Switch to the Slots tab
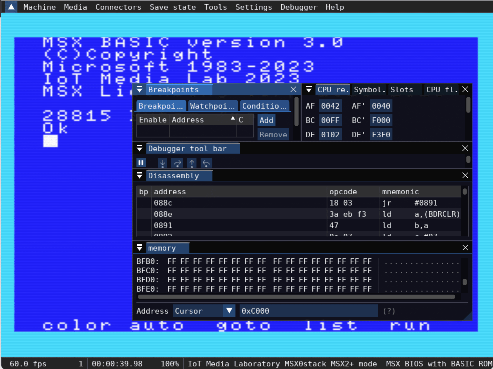 click(x=402, y=89)
